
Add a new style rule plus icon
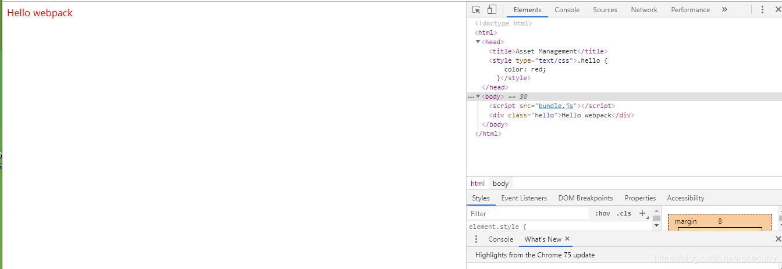coord(642,213)
